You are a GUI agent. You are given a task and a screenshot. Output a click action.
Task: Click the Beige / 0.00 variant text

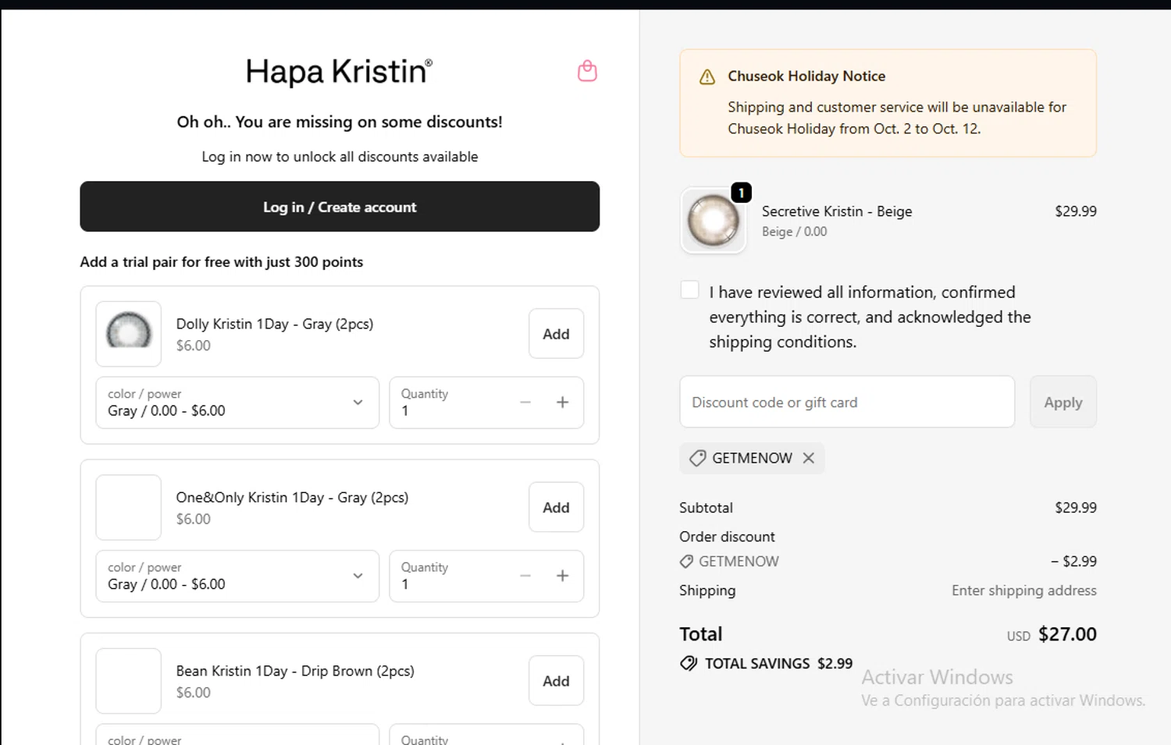795,232
